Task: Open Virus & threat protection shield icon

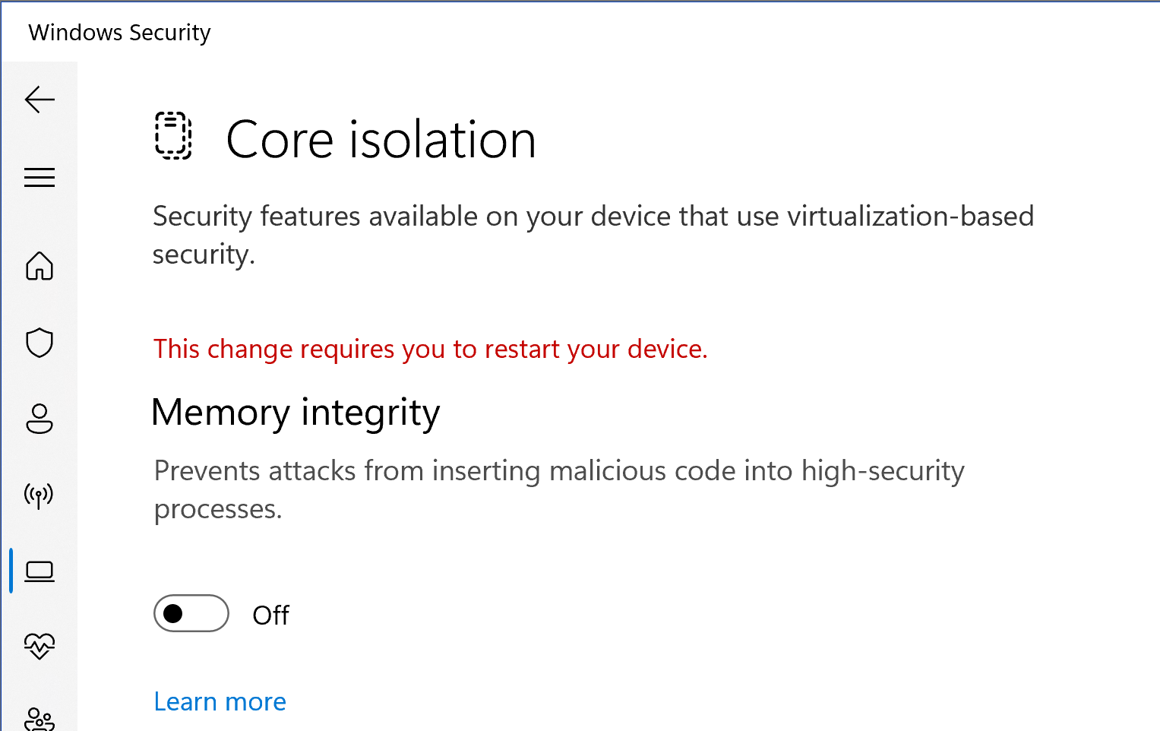Action: (x=40, y=343)
